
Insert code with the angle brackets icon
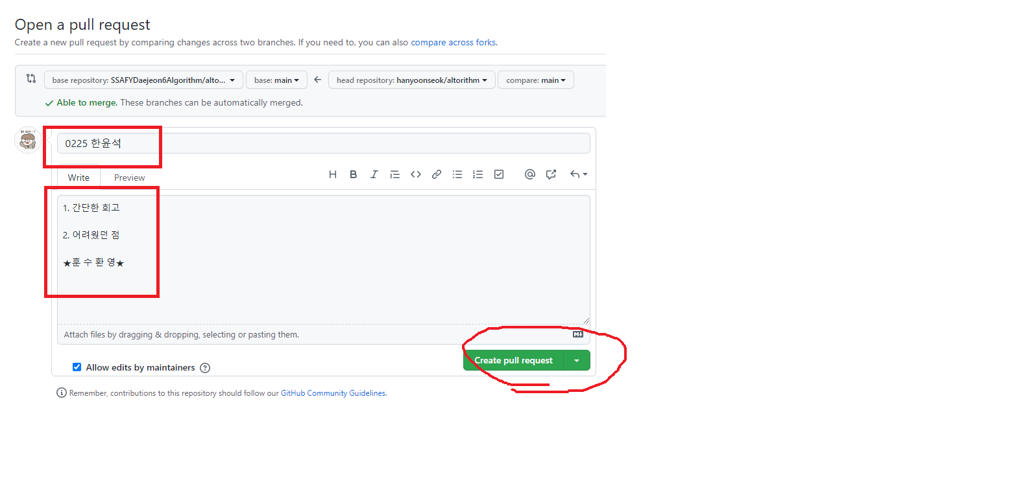pos(416,174)
